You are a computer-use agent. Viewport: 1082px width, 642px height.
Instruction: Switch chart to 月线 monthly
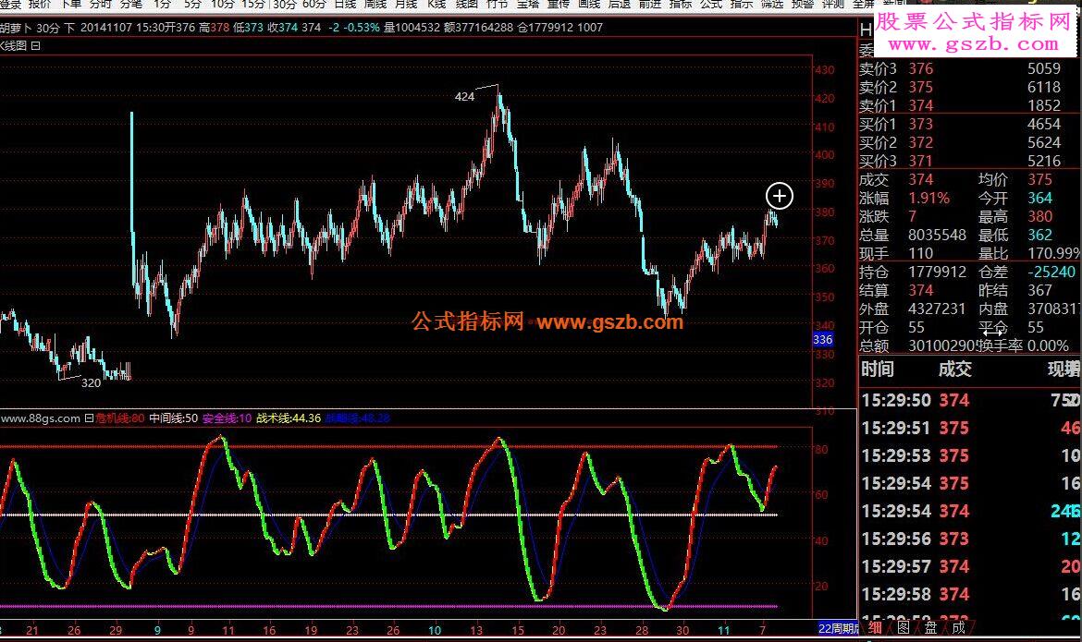click(x=406, y=4)
